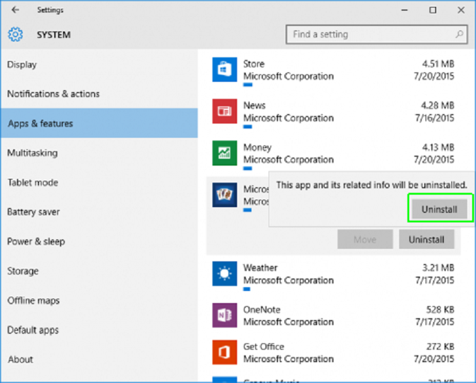Open the Display settings page

tap(22, 65)
